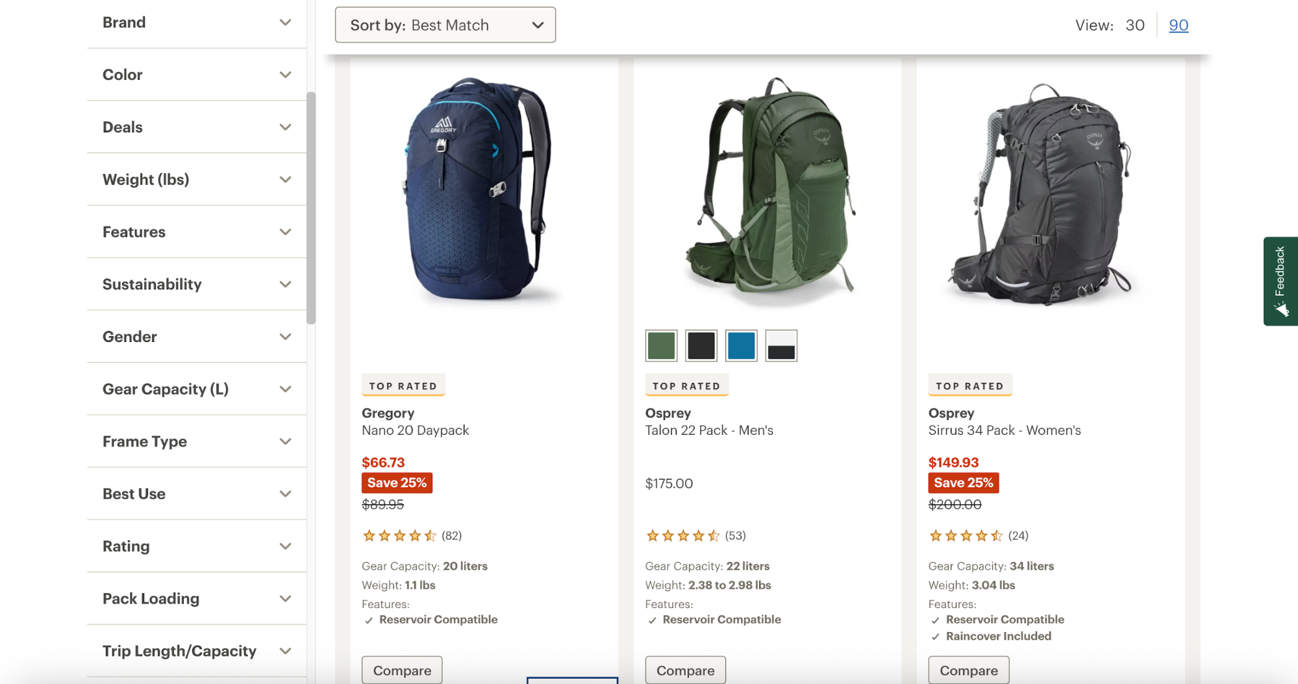1298x684 pixels.
Task: Choose the blue Talon 22 color swatch
Action: 741,345
